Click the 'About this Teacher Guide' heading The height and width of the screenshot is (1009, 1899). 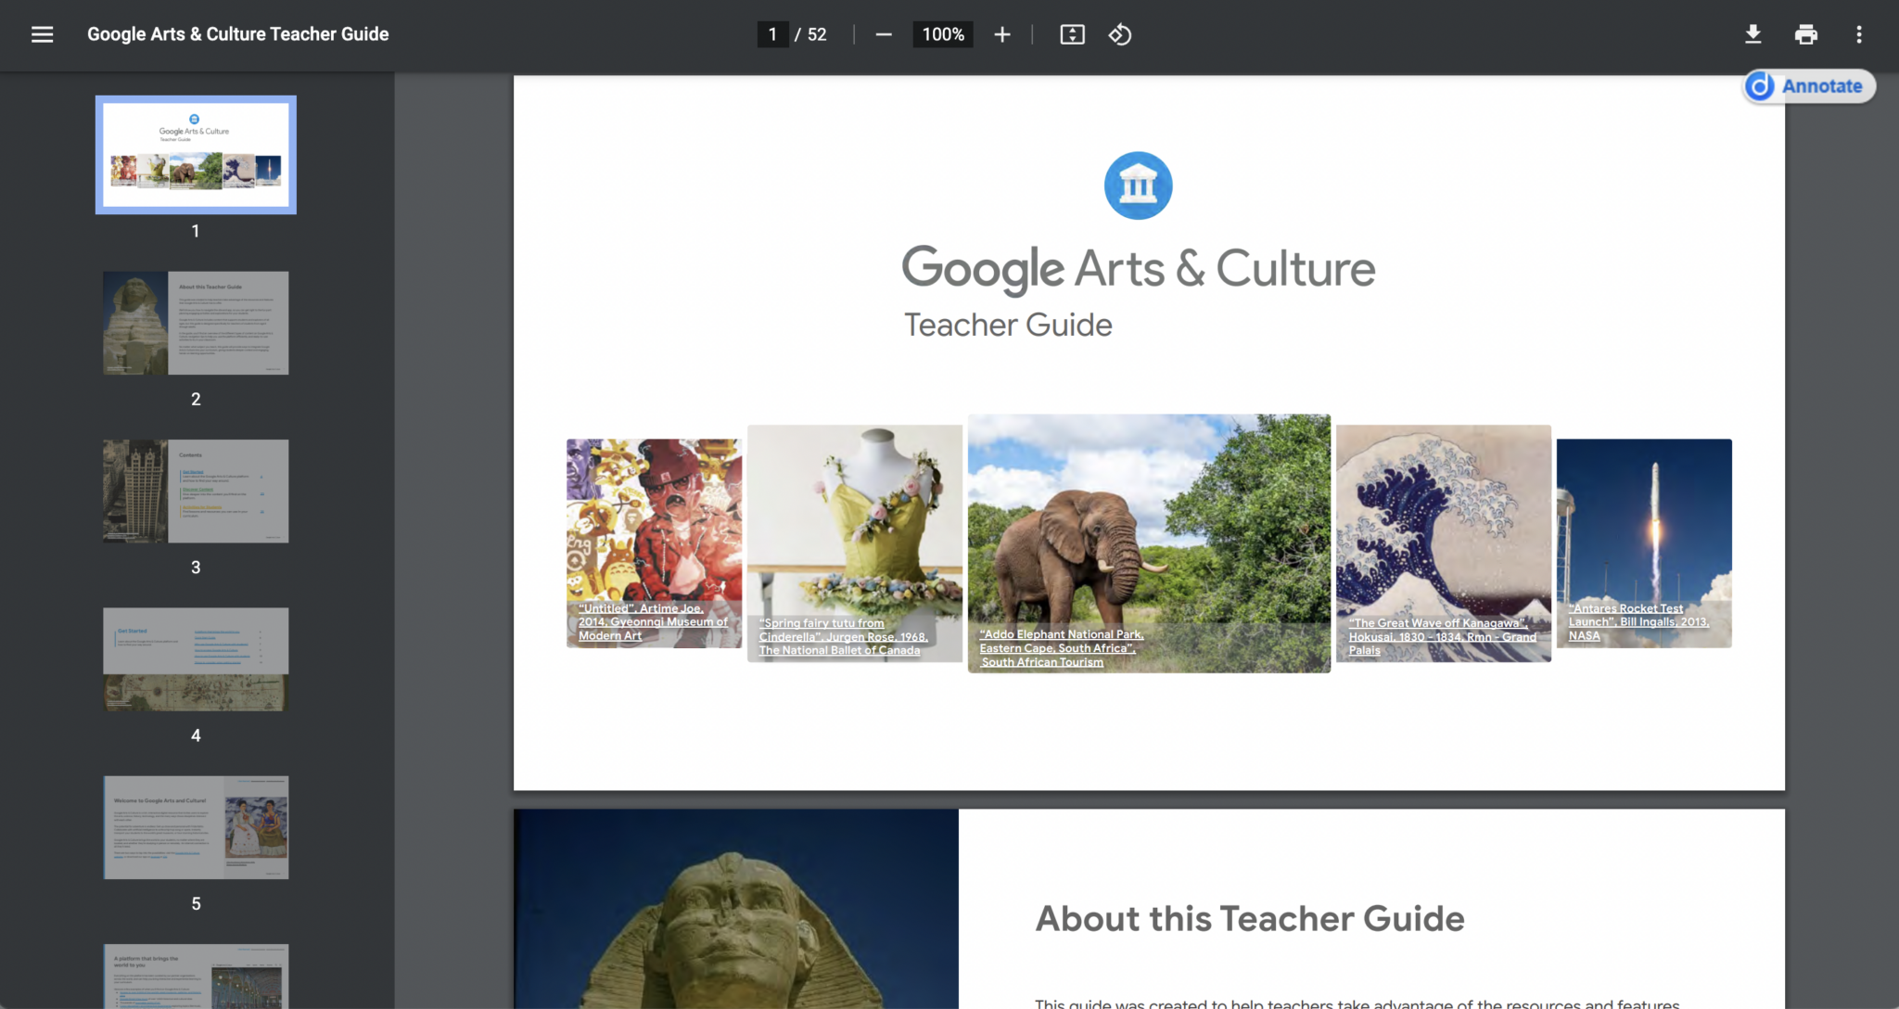1250,918
